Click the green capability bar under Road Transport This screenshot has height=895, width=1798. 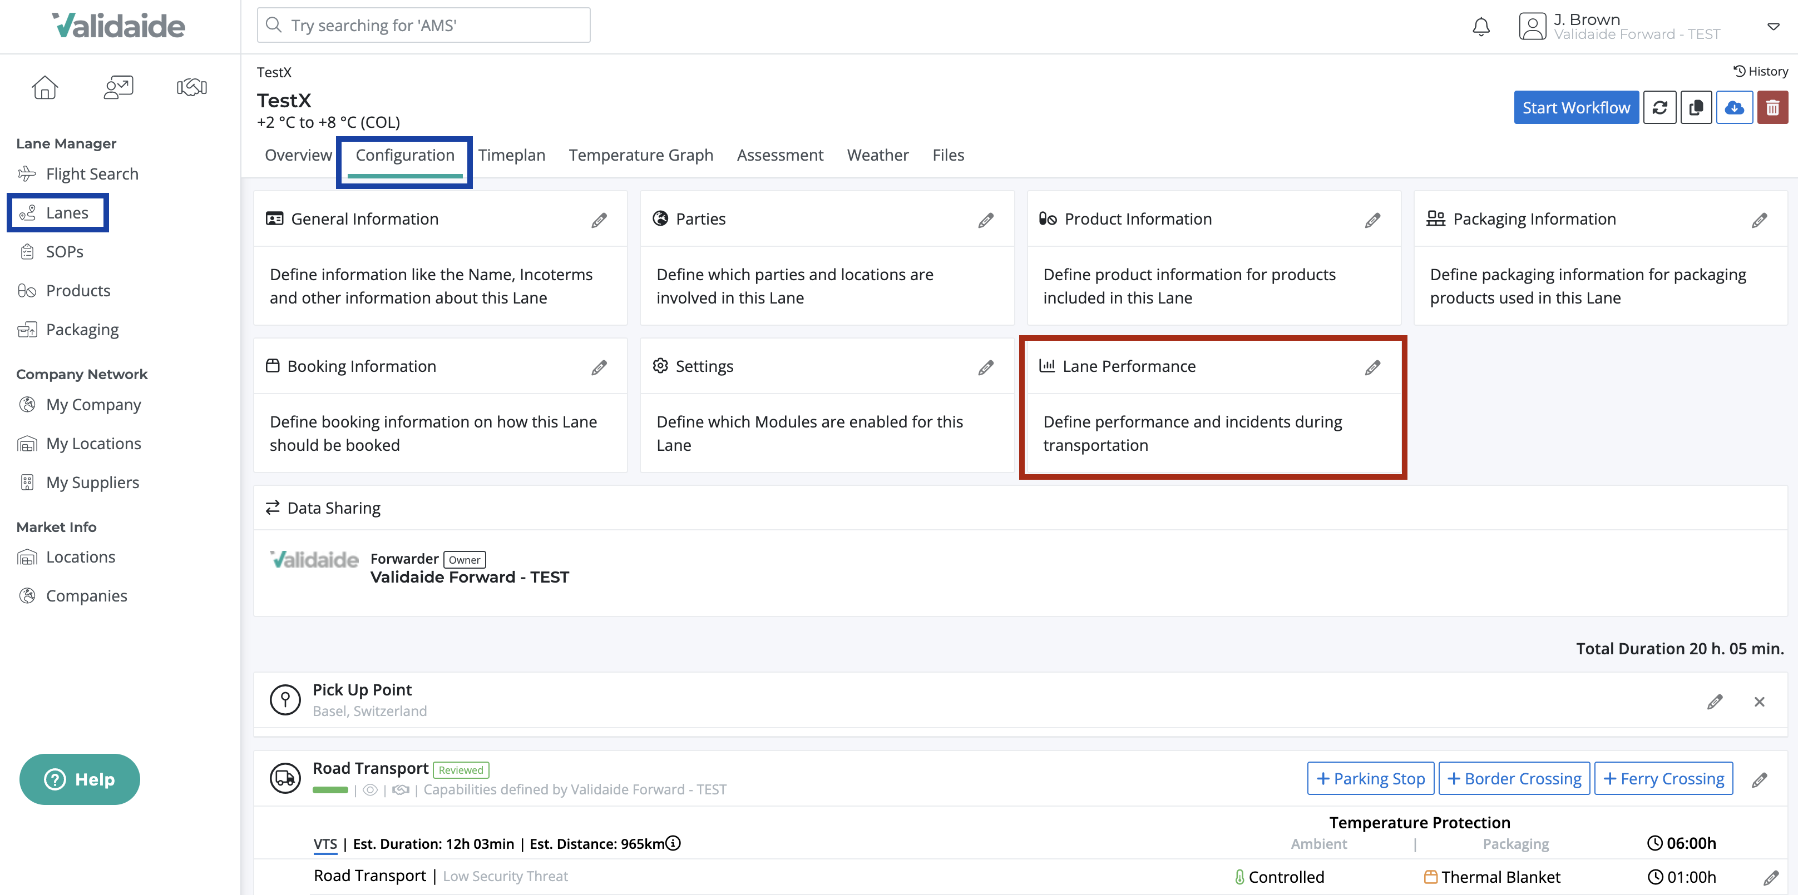[x=330, y=790]
